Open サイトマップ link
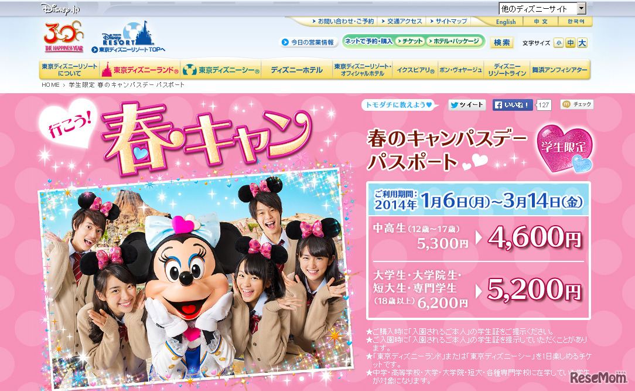Screen dimensions: 635x391 click(x=449, y=21)
